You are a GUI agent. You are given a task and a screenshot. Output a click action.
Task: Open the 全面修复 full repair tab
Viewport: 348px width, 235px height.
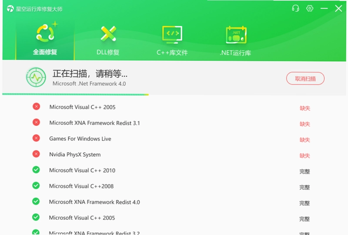point(45,39)
